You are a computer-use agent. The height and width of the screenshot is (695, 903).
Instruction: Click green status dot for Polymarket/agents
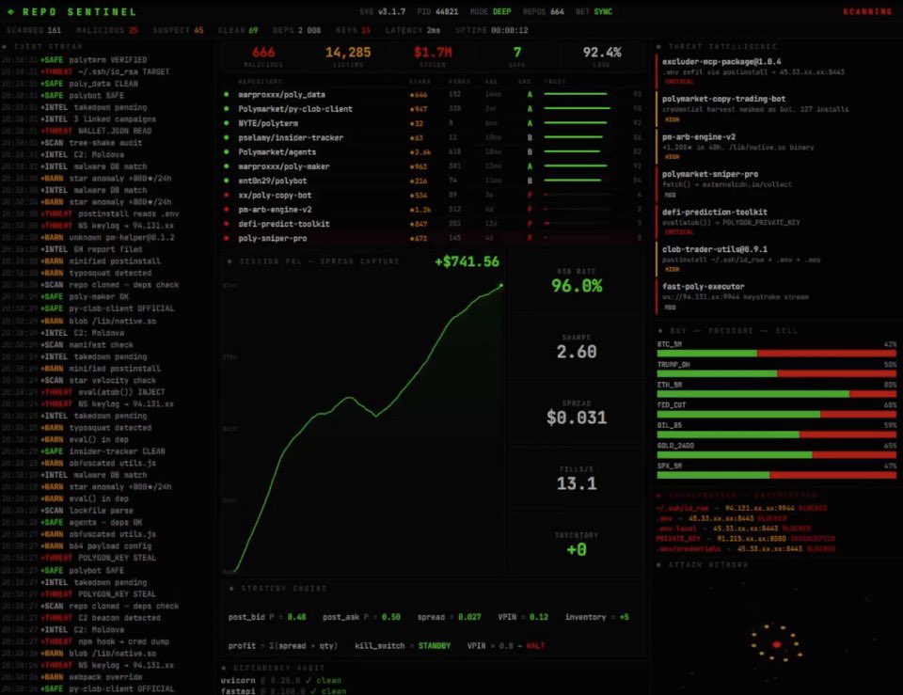(227, 152)
